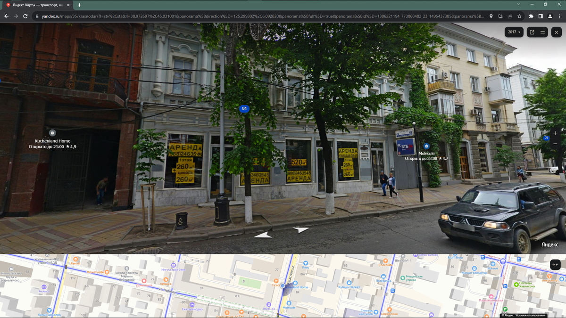Open Chrome extensions puzzle icon

532,16
